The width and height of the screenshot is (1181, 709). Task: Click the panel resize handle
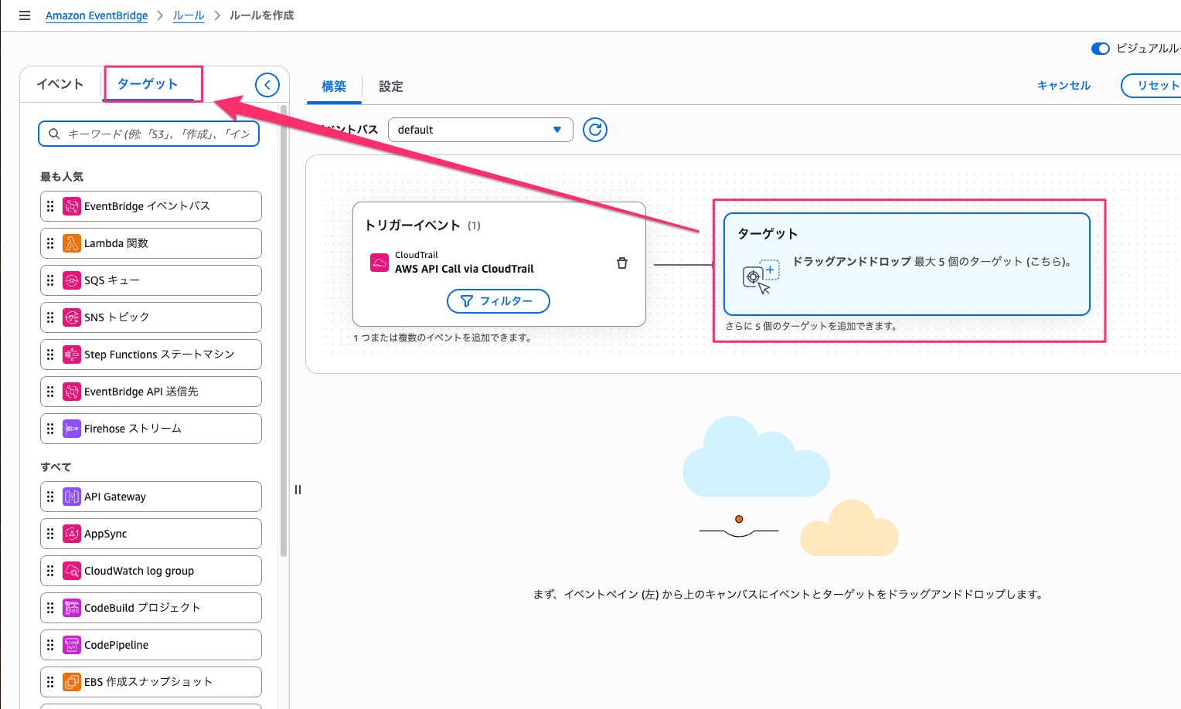[x=298, y=490]
